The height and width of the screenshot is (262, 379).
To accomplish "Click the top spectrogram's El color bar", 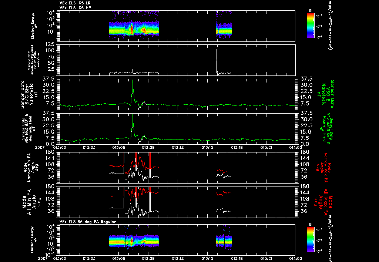I will [311, 26].
